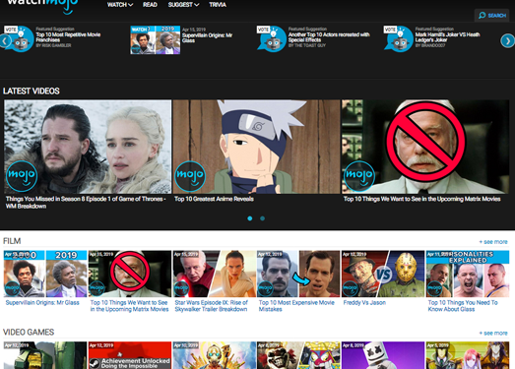Click the mojo badge on the Game of Thrones video
515x369 pixels.
coord(22,176)
